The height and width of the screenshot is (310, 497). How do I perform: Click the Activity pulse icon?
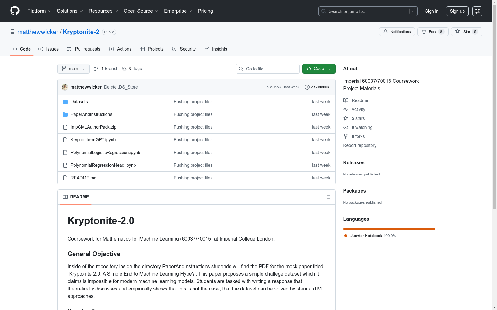point(346,109)
